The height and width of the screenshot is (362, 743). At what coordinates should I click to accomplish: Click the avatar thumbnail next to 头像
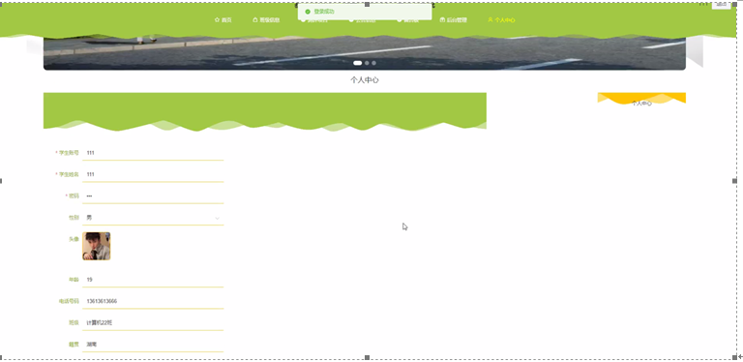tap(96, 246)
